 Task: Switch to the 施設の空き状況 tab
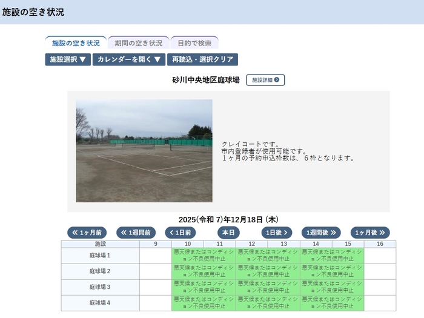[x=76, y=43]
